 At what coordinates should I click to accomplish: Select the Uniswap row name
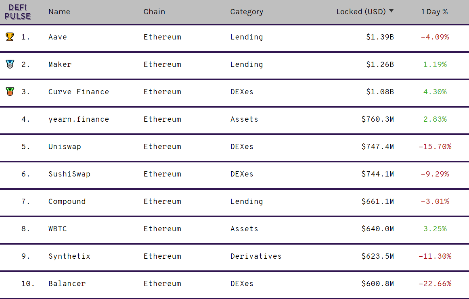65,147
